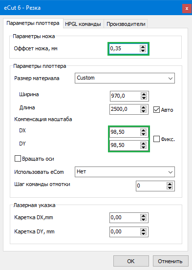The image size is (192, 270).
Task: Decrease Ширина with the down arrow
Action: (x=144, y=98)
